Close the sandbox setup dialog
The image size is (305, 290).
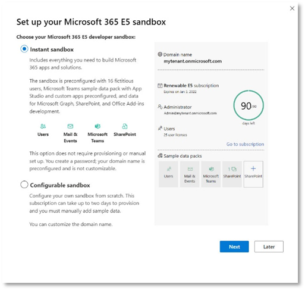click(292, 8)
